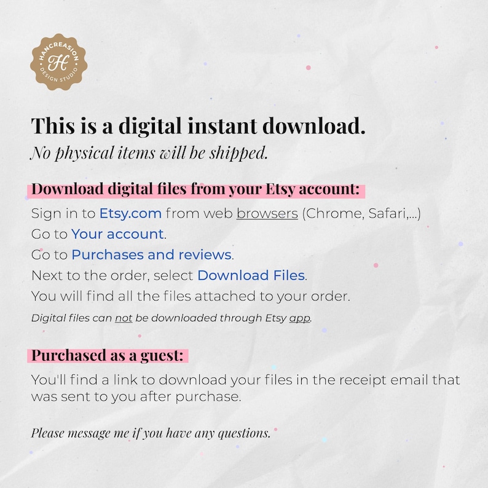Image resolution: width=488 pixels, height=488 pixels.
Task: Click the underlined word browsers
Action: click(x=267, y=213)
